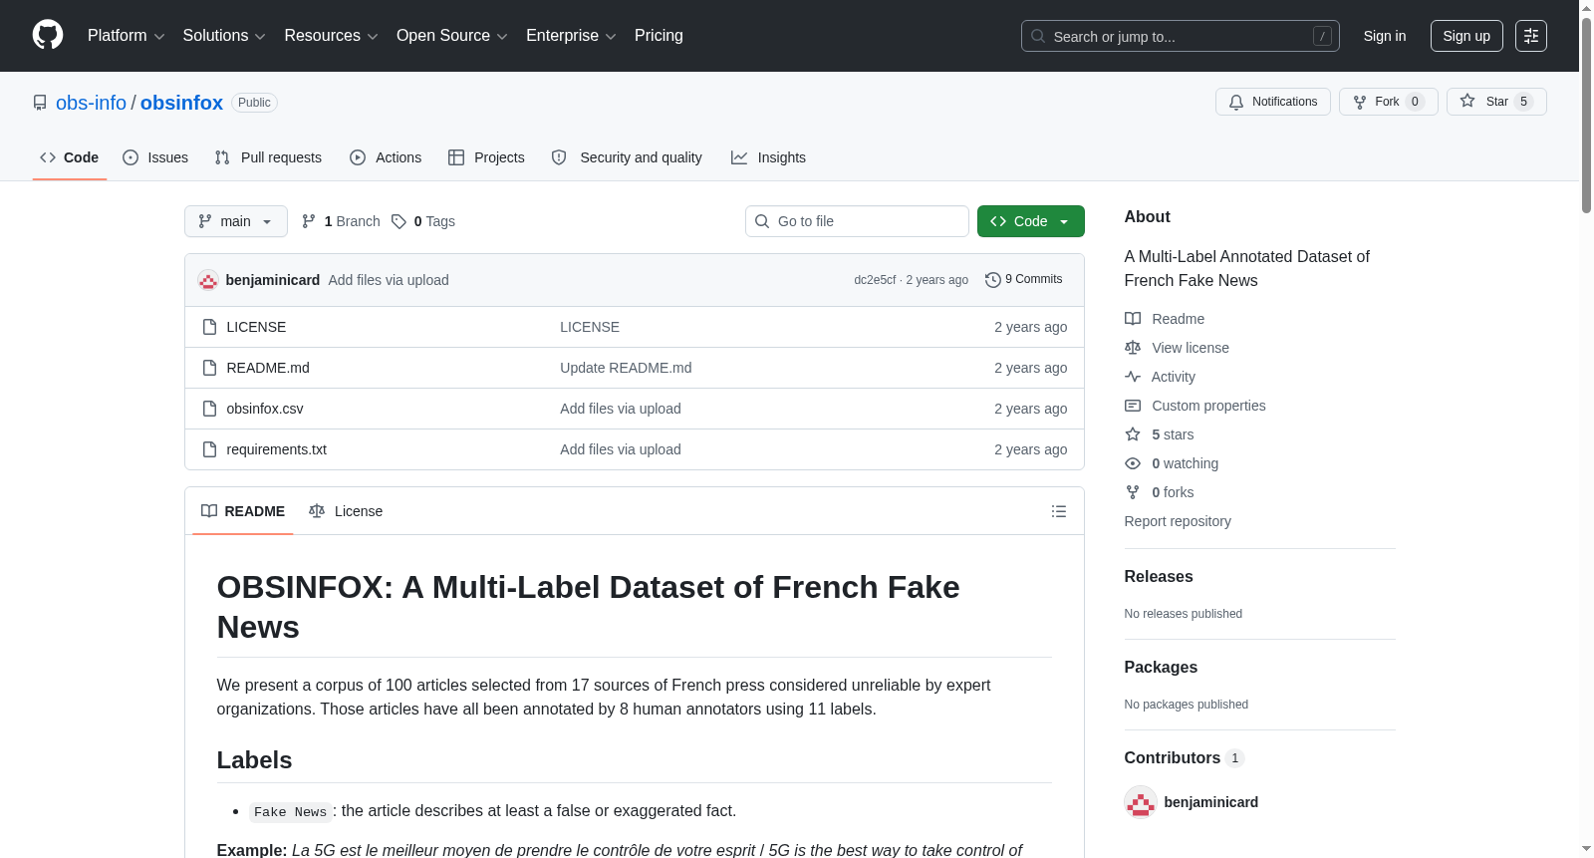Open the latest commit message link
Screen dimensions: 1594x858
coord(389,280)
